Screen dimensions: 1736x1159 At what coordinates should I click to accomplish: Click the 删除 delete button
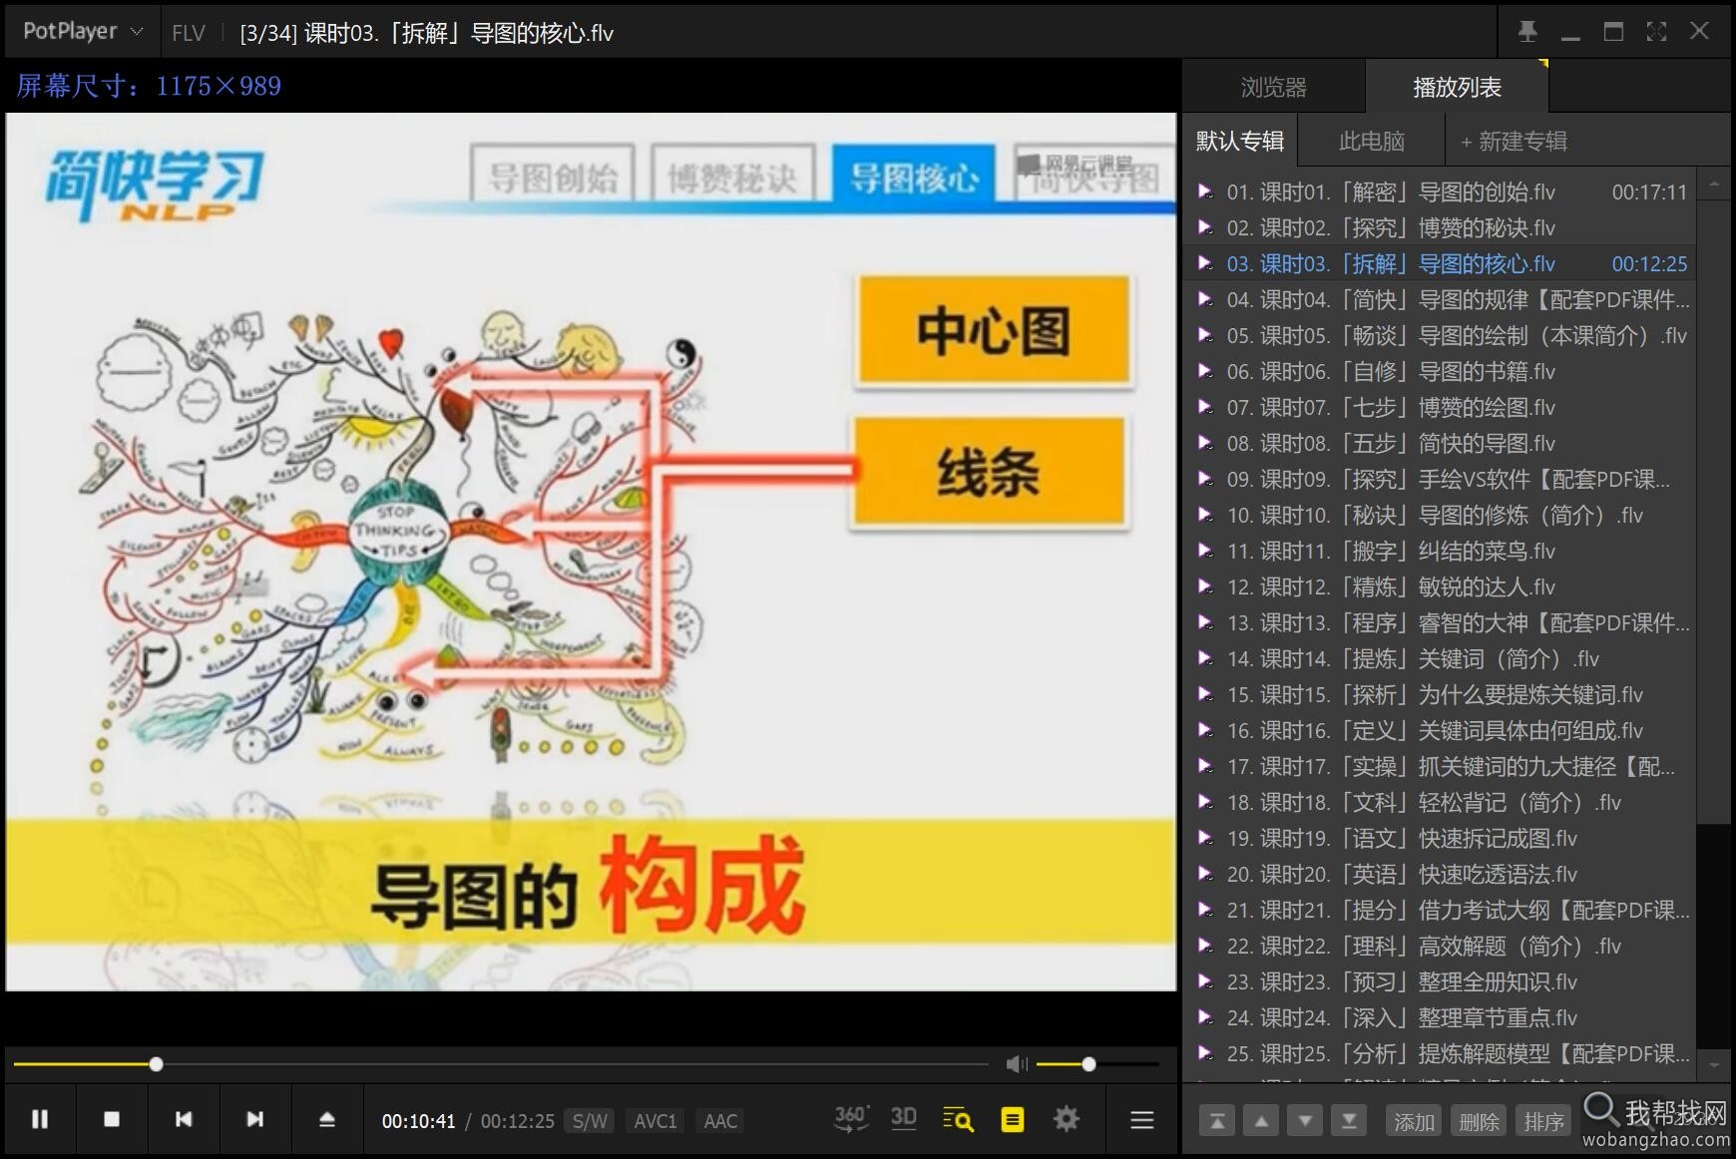pyautogui.click(x=1479, y=1121)
